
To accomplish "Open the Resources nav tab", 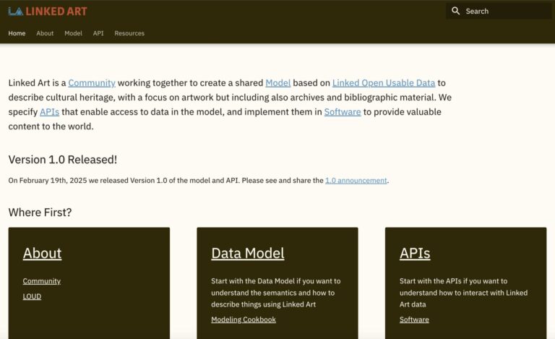I will click(129, 33).
